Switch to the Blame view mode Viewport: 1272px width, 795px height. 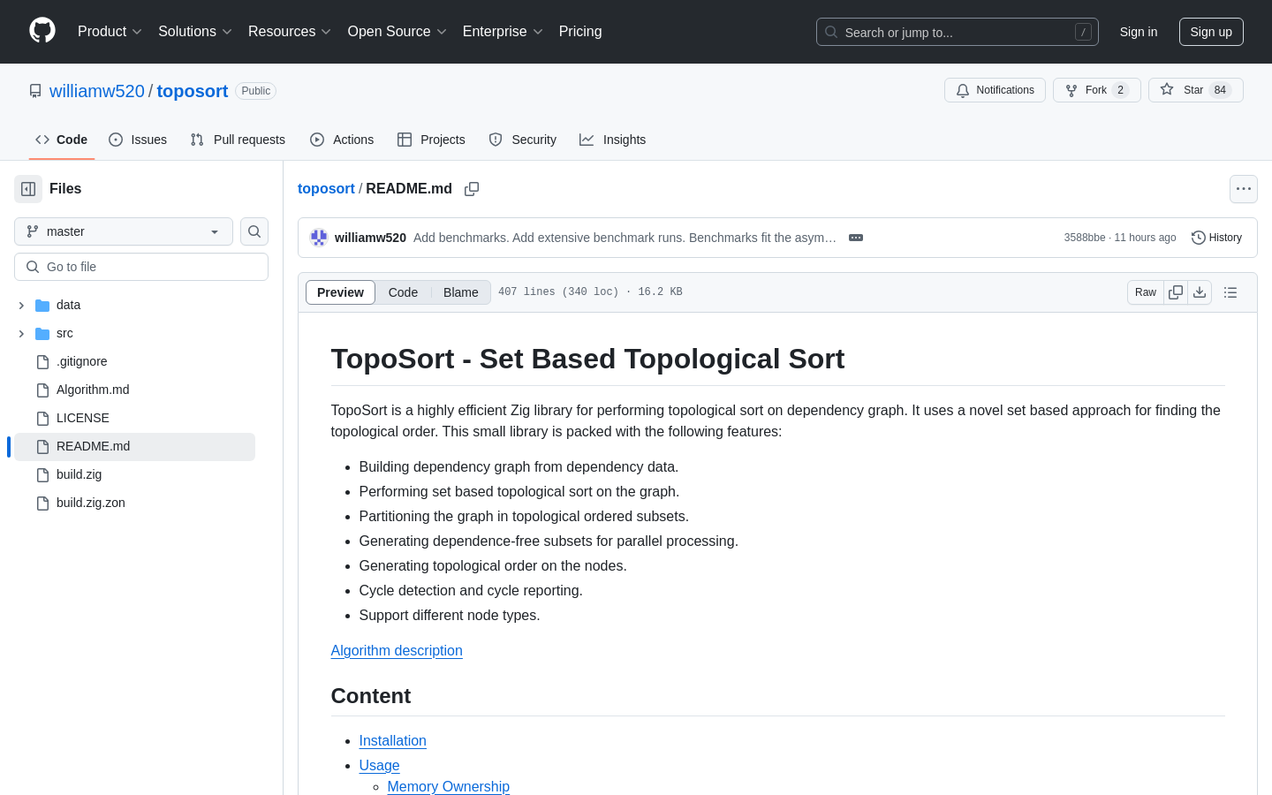(461, 292)
